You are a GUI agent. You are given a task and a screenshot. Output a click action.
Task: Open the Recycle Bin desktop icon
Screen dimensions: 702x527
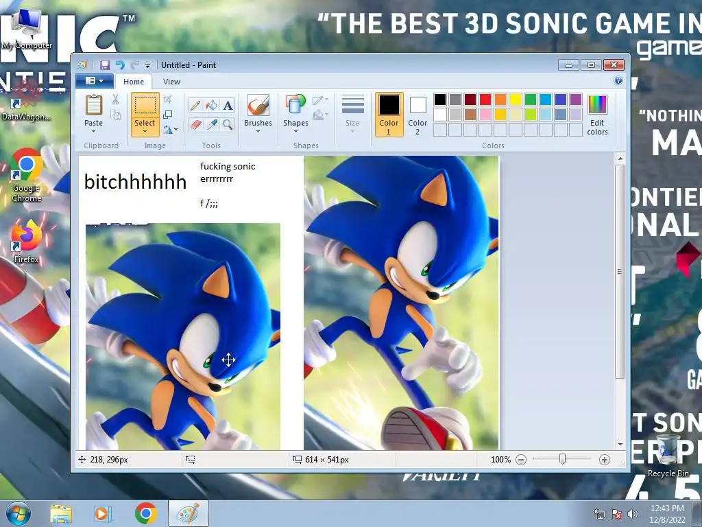click(668, 456)
